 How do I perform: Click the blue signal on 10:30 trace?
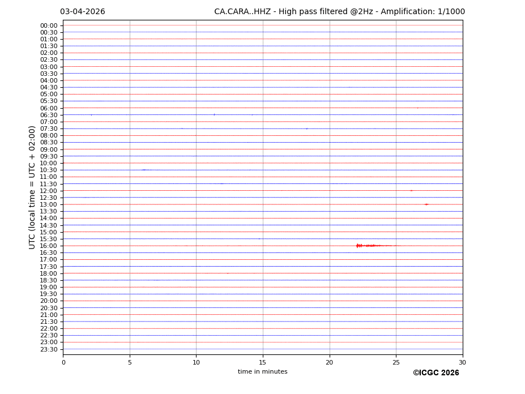point(144,170)
